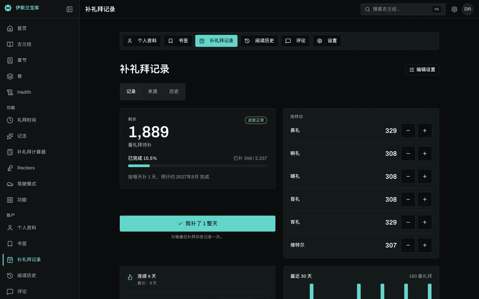Image resolution: width=479 pixels, height=299 pixels.
Task: Click the 进度正常 status badge
Action: click(256, 120)
